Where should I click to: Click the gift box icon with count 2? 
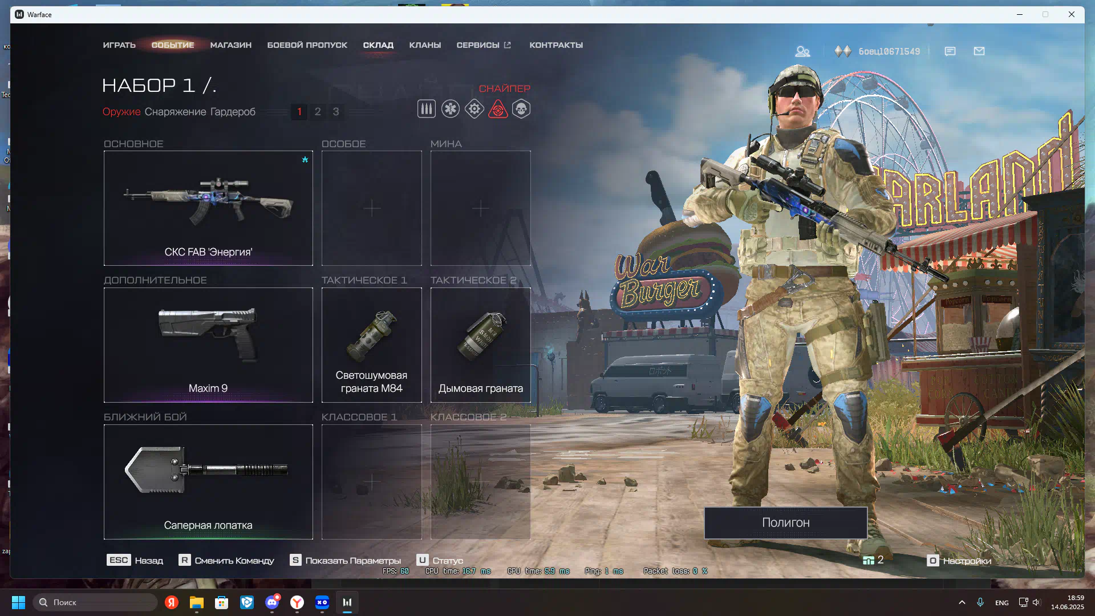pyautogui.click(x=868, y=560)
